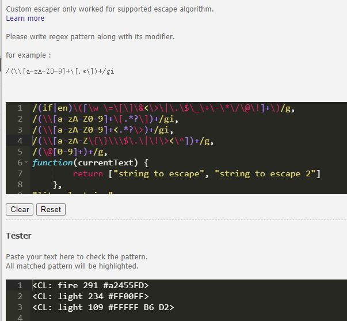
Task: Click regex line 5 /(\@[0-9]+)+/g
Action: 70,152
